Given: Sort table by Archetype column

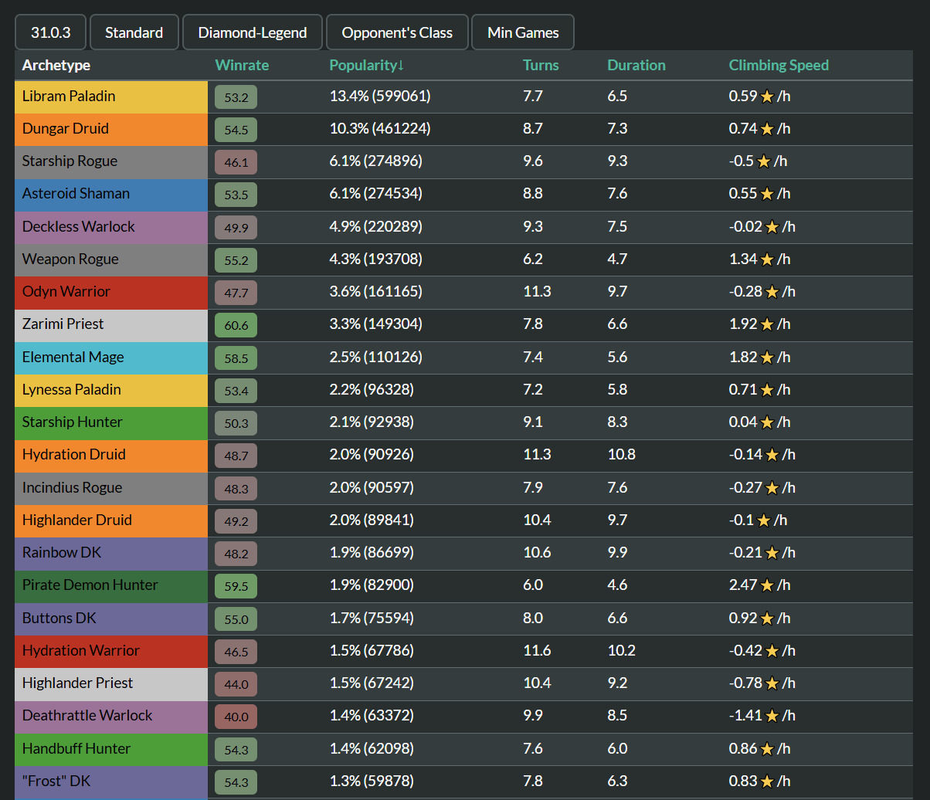Looking at the screenshot, I should point(56,65).
